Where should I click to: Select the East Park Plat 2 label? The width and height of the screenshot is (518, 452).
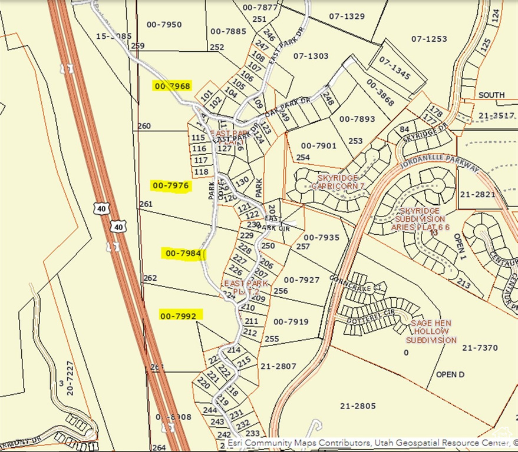(245, 287)
